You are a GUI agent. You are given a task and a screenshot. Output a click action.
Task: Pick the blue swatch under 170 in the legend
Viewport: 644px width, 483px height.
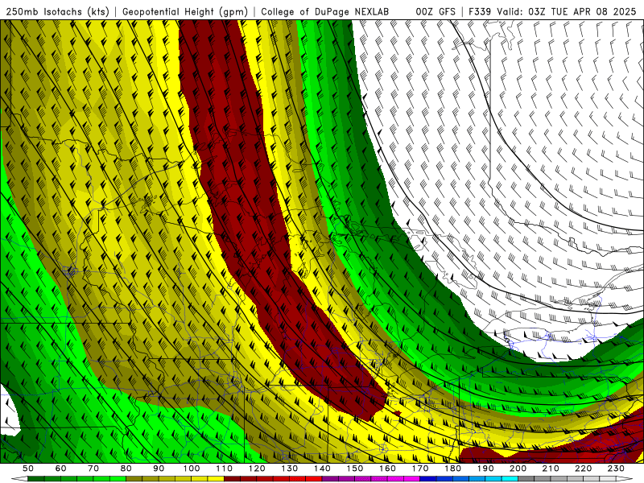tap(428, 478)
